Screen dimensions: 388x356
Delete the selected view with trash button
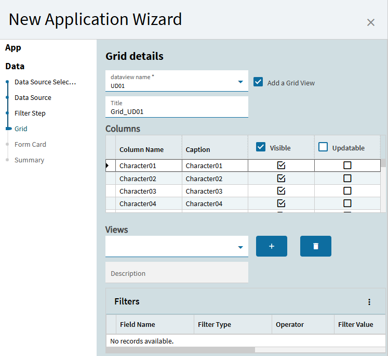(315, 246)
